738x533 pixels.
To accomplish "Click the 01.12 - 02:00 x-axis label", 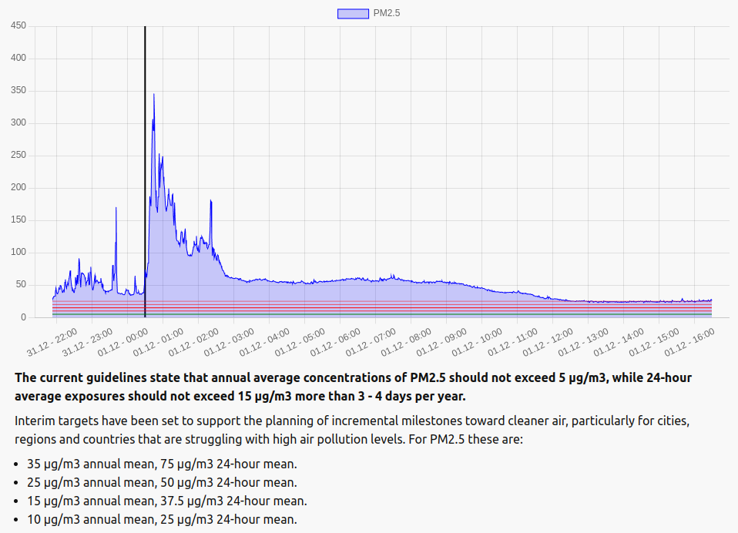I will tap(193, 342).
